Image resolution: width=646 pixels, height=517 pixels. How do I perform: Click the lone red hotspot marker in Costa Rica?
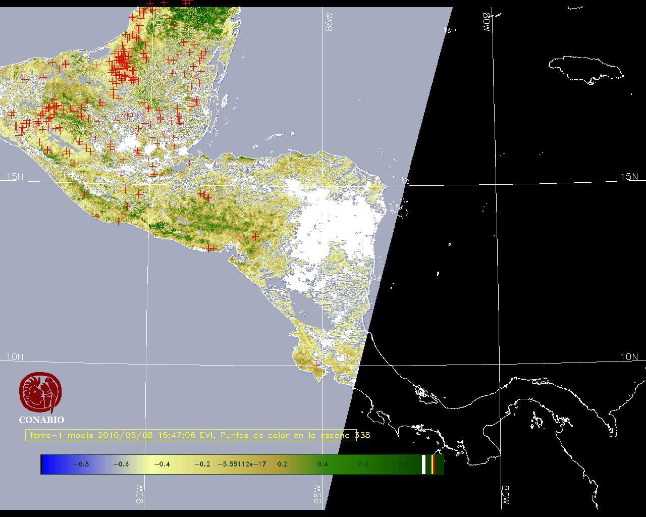pos(316,365)
